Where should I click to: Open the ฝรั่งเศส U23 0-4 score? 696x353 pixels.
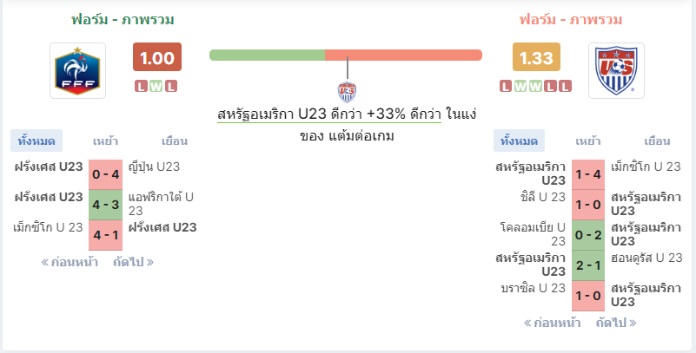[x=106, y=174]
